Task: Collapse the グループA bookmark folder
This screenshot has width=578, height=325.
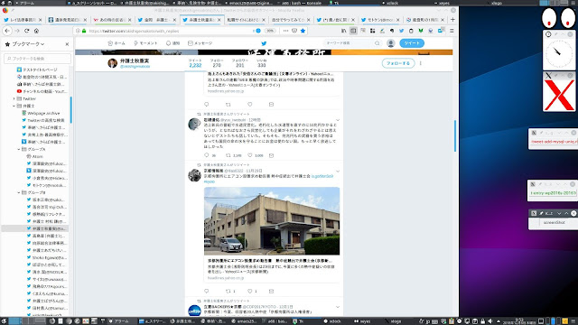Action: tap(19, 149)
